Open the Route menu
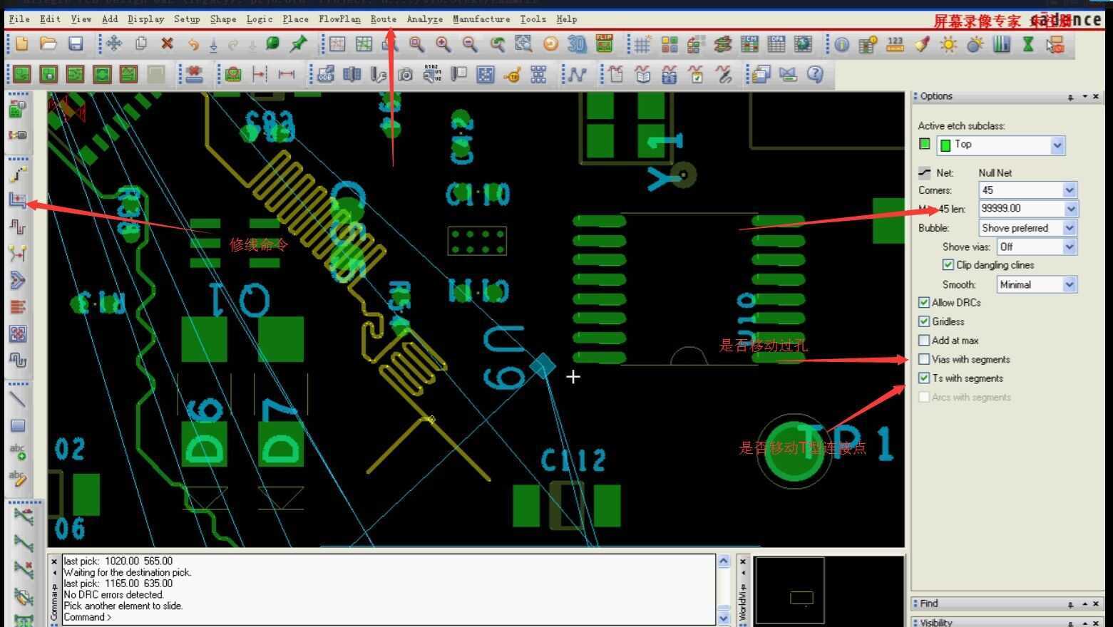 (x=384, y=19)
